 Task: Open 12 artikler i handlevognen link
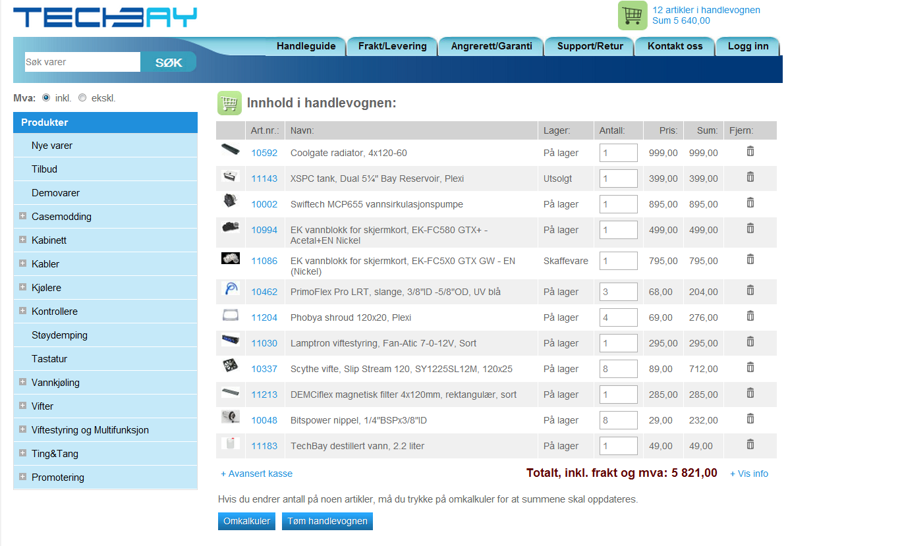[x=706, y=10]
